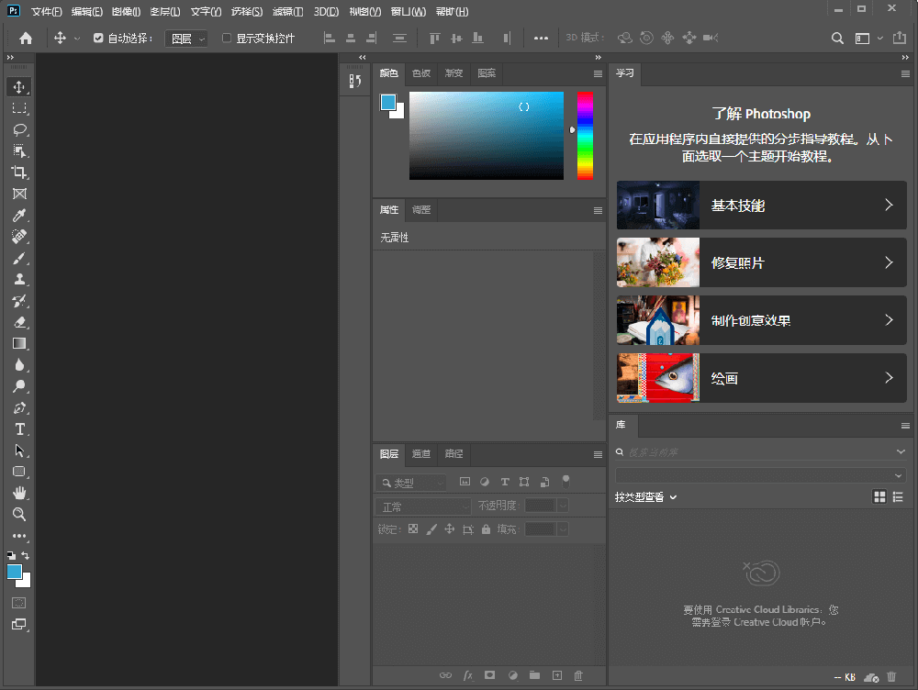Switch library to grid view icon
The height and width of the screenshot is (690, 918).
click(879, 497)
